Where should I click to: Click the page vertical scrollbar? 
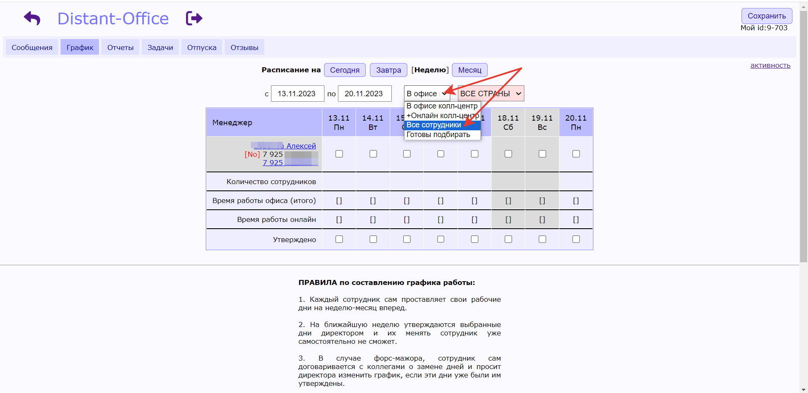coord(803,137)
